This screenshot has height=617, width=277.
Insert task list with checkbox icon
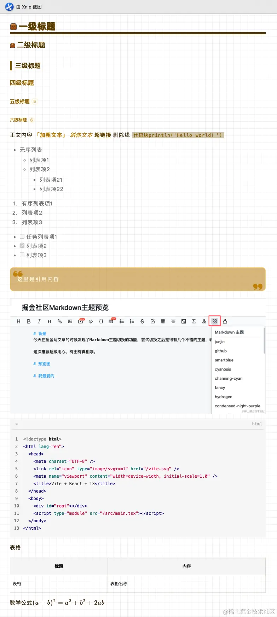[x=152, y=321]
